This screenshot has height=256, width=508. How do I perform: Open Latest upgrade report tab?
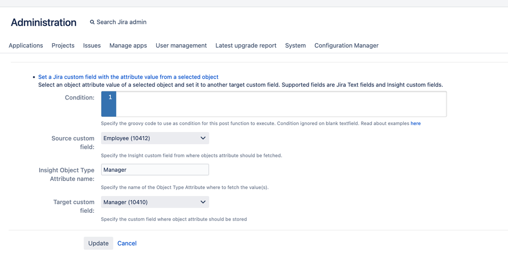[246, 46]
